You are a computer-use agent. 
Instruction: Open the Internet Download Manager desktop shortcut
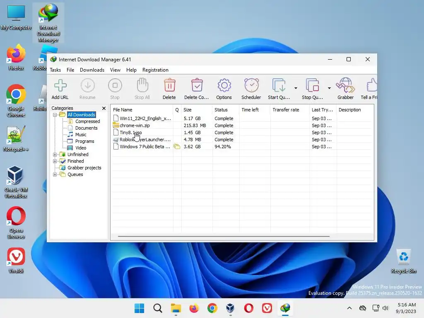click(48, 23)
